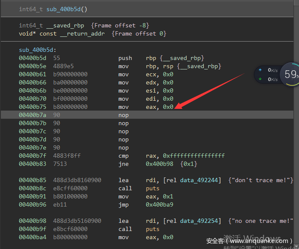299x249 pixels.
Task: Click puts call at address 00400b9f
Action: pyautogui.click(x=152, y=229)
